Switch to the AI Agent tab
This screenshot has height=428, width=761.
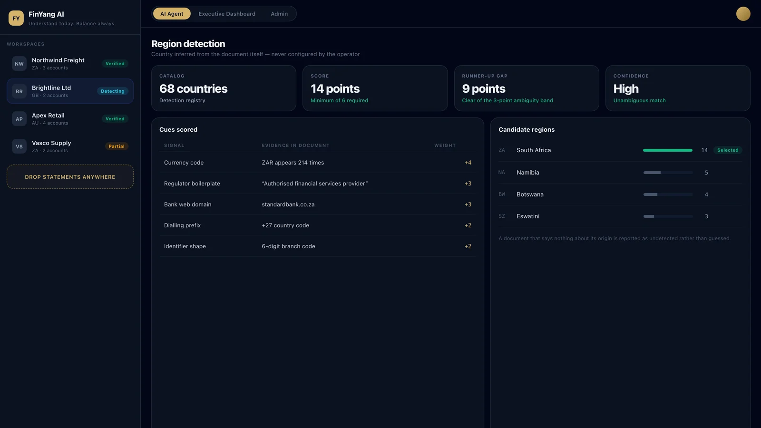pos(172,14)
